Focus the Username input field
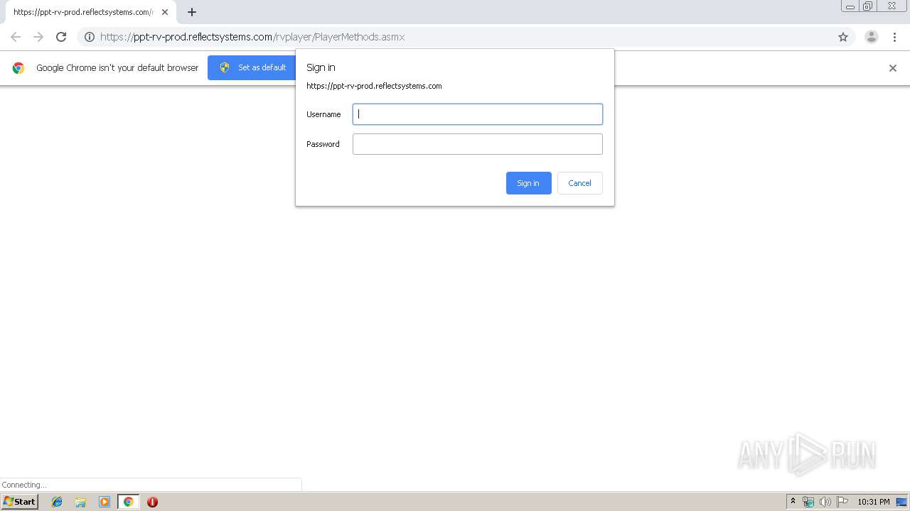 (x=478, y=114)
